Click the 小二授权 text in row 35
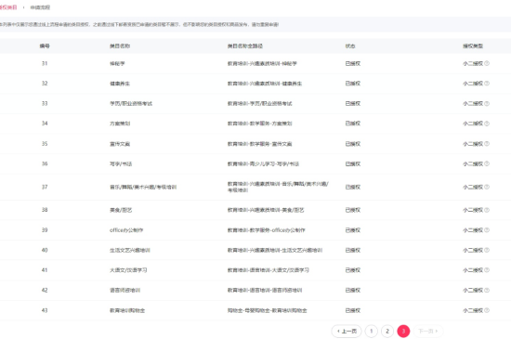 pos(473,144)
